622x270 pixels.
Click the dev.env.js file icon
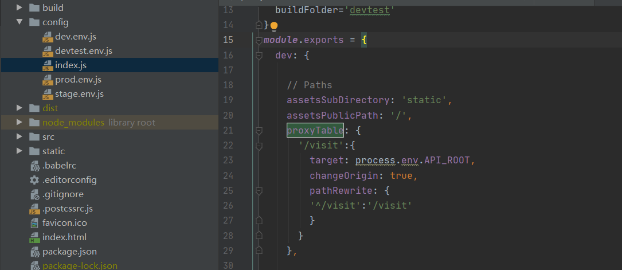[48, 37]
